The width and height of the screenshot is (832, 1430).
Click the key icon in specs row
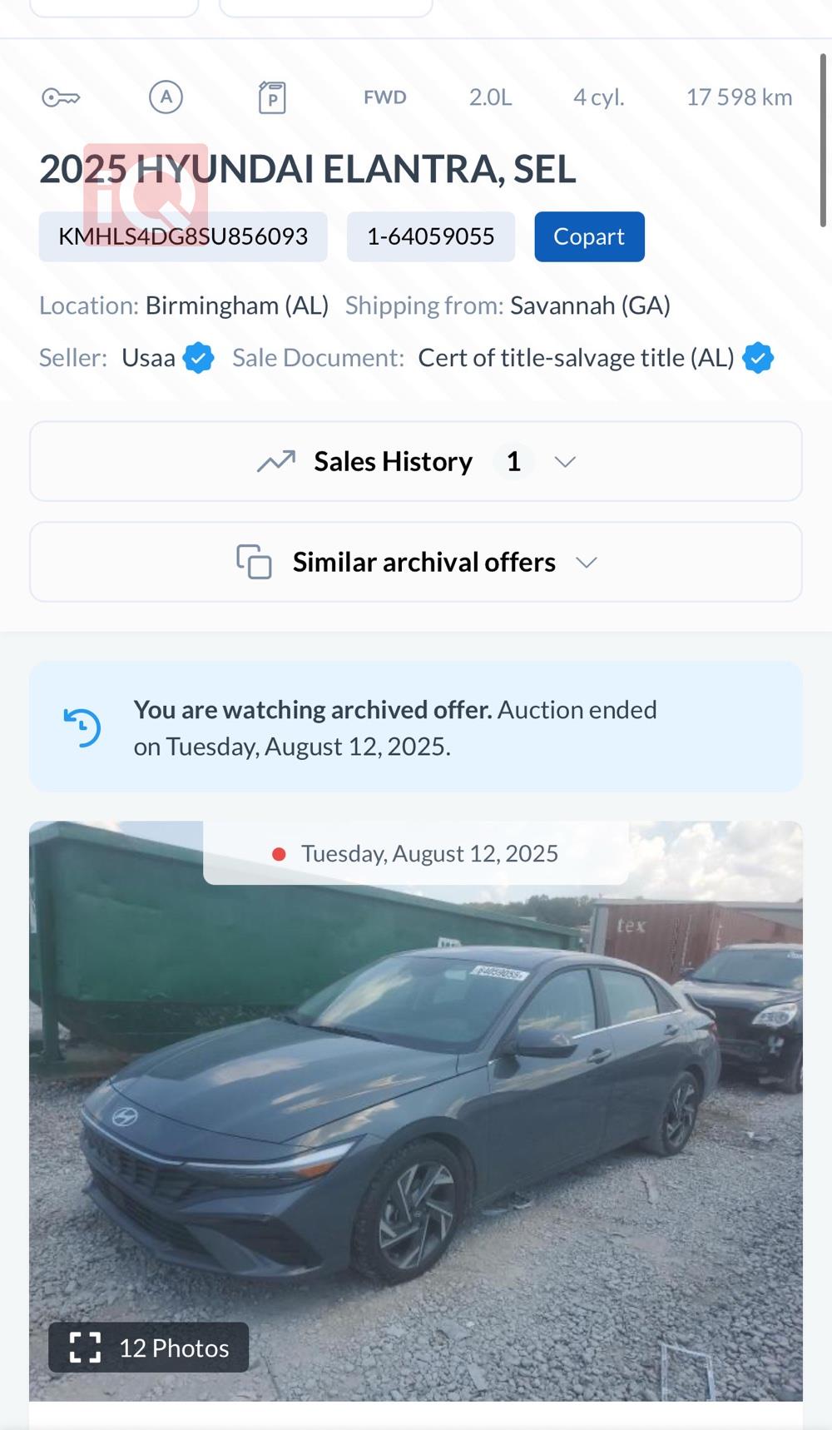pyautogui.click(x=61, y=97)
